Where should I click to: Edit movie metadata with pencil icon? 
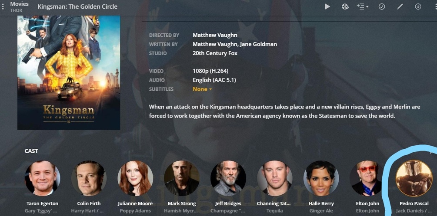click(400, 7)
